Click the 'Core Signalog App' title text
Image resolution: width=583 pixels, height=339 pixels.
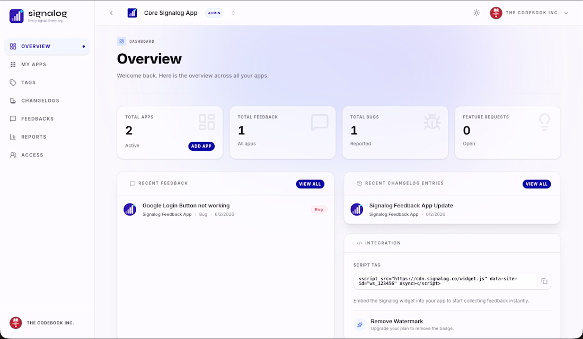click(171, 13)
